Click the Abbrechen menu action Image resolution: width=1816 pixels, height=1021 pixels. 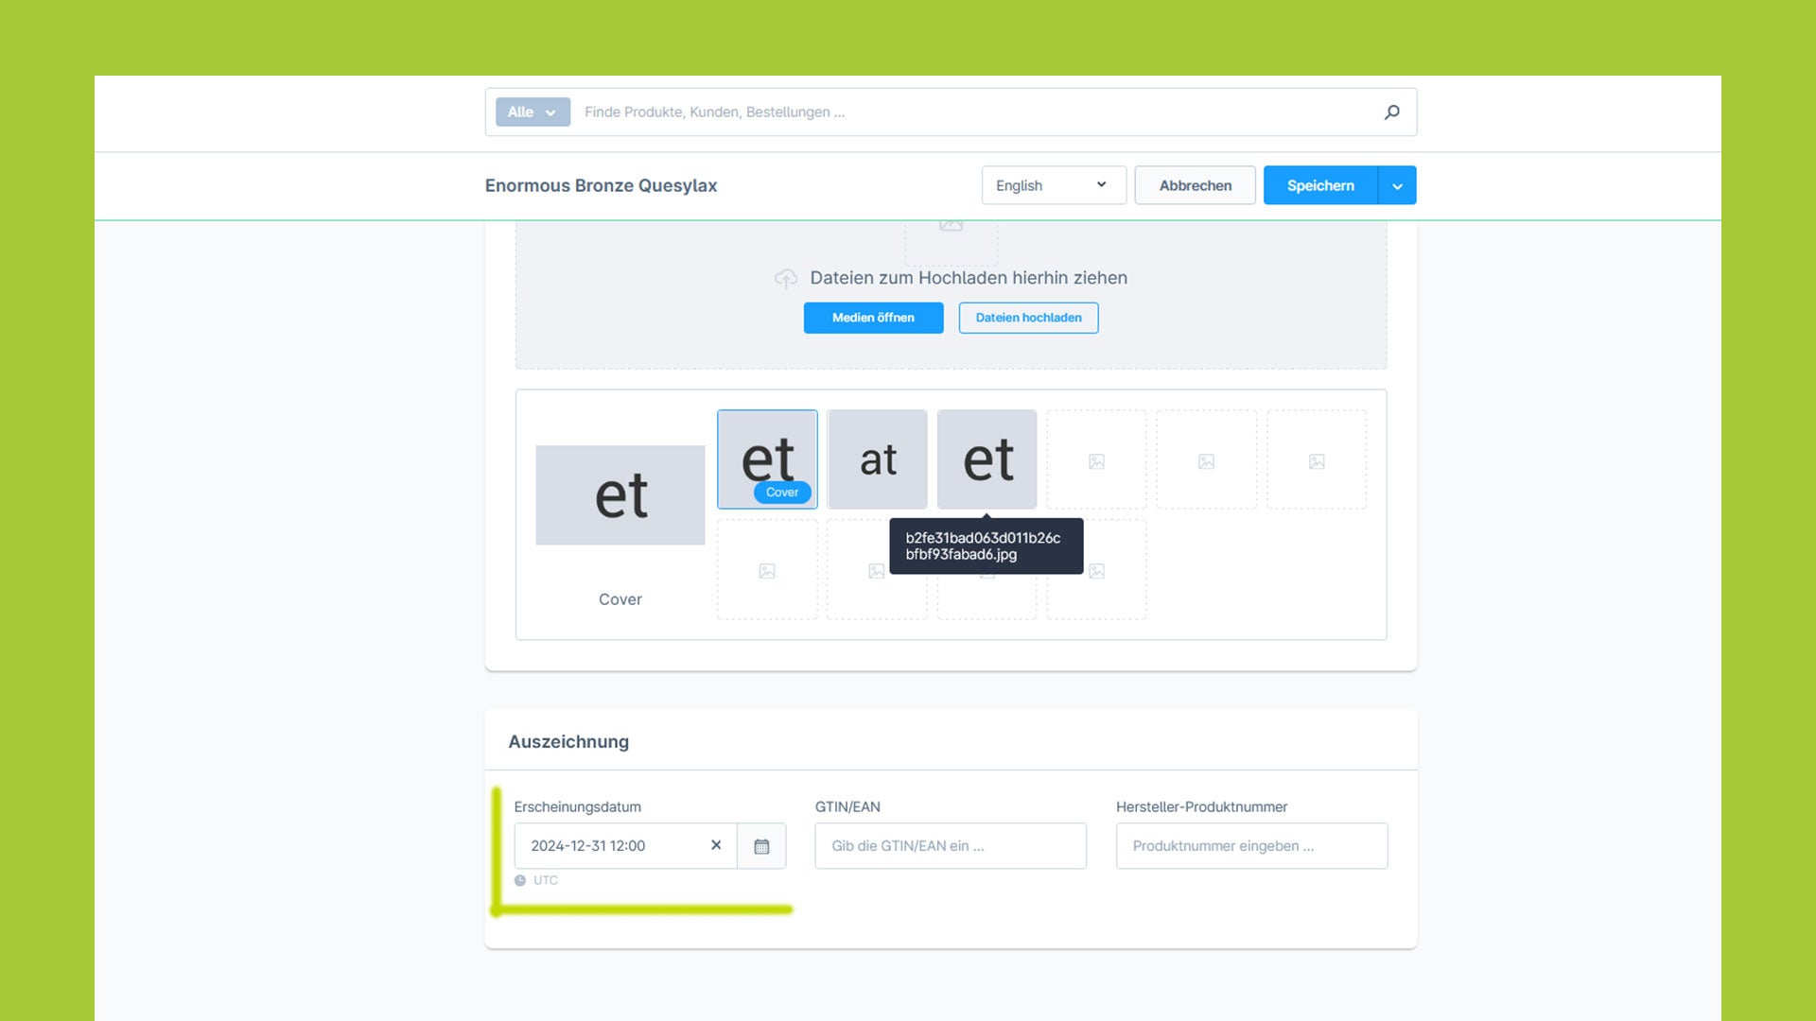1195,184
